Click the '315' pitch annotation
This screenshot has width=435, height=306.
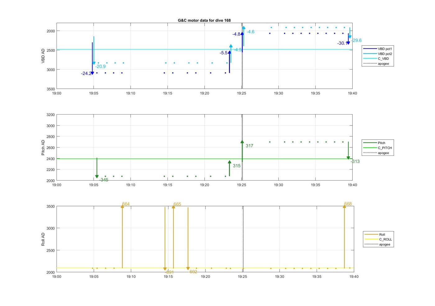coord(237,166)
